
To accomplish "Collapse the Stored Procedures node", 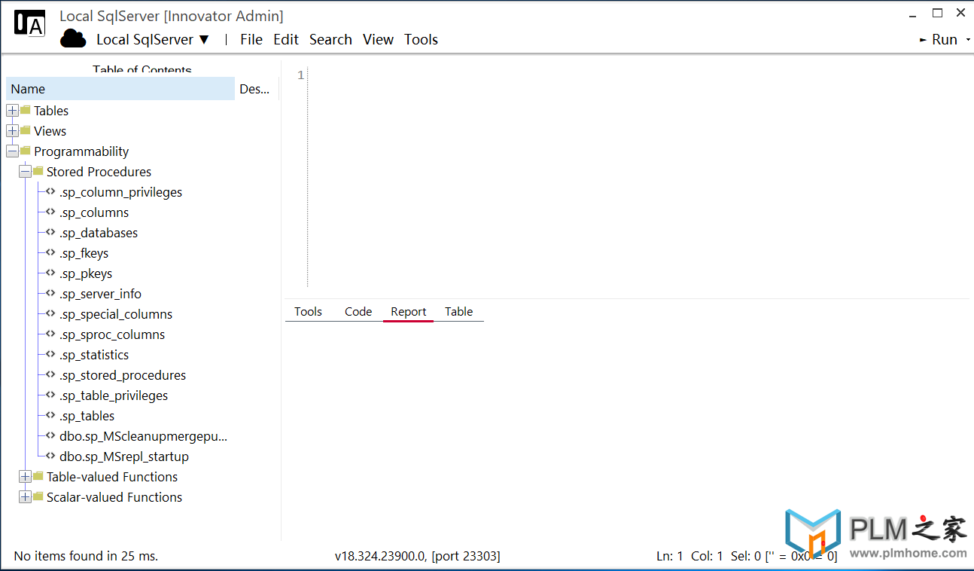I will click(25, 172).
